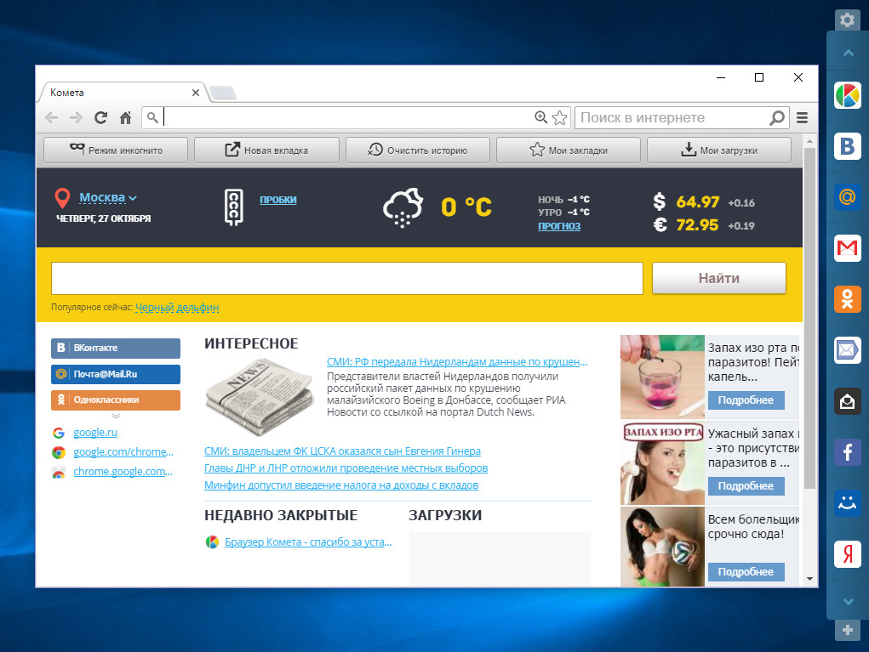
Task: Click the scrollbar down arrow
Action: pyautogui.click(x=809, y=579)
